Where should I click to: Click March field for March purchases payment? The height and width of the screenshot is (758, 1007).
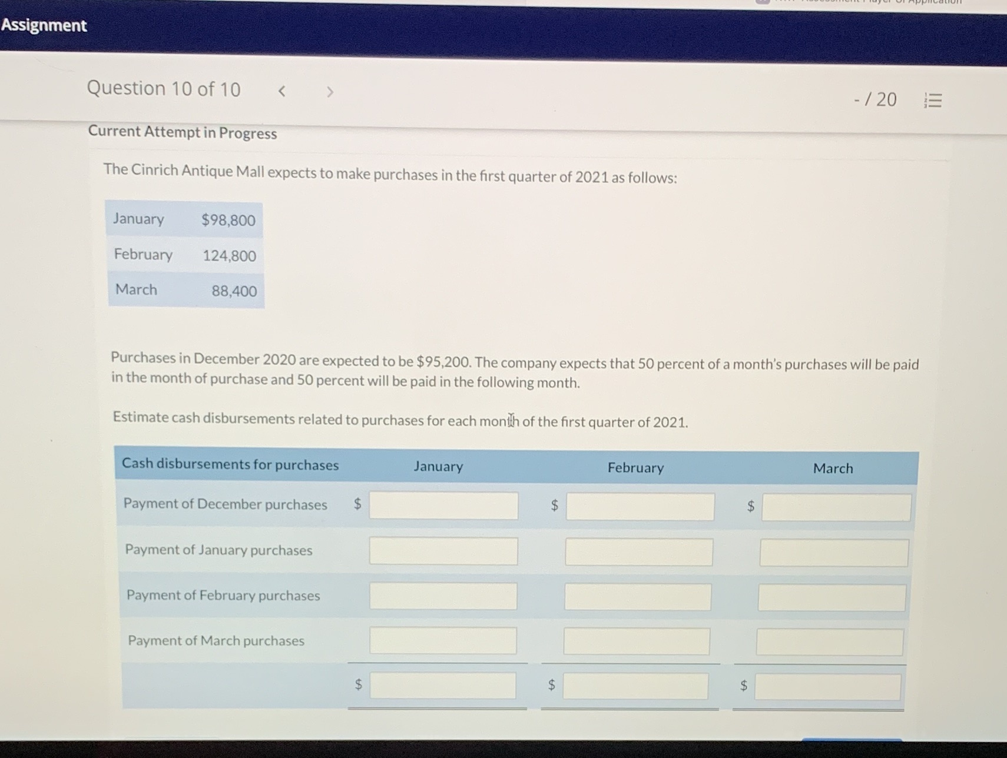(830, 642)
